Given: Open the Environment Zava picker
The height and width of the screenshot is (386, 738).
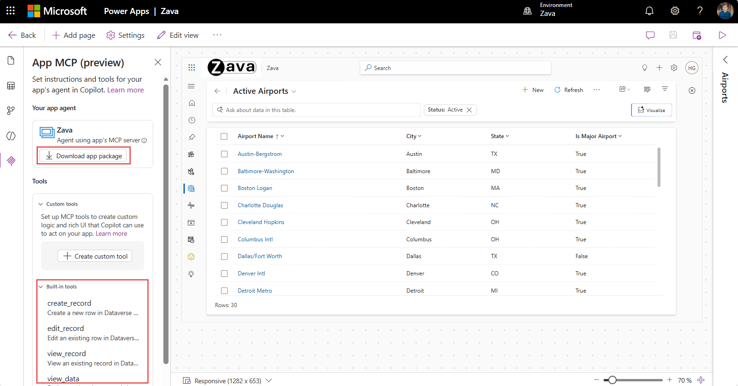Looking at the screenshot, I should point(548,10).
